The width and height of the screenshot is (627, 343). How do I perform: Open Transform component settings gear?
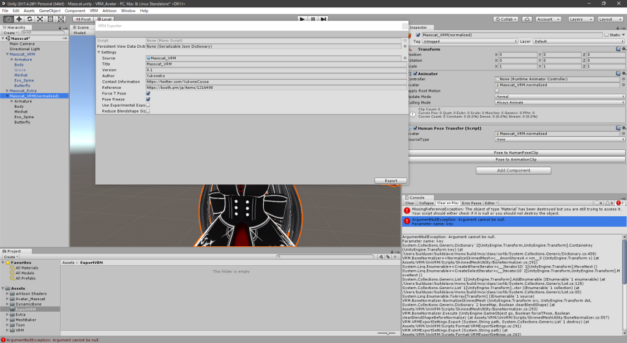(x=624, y=49)
